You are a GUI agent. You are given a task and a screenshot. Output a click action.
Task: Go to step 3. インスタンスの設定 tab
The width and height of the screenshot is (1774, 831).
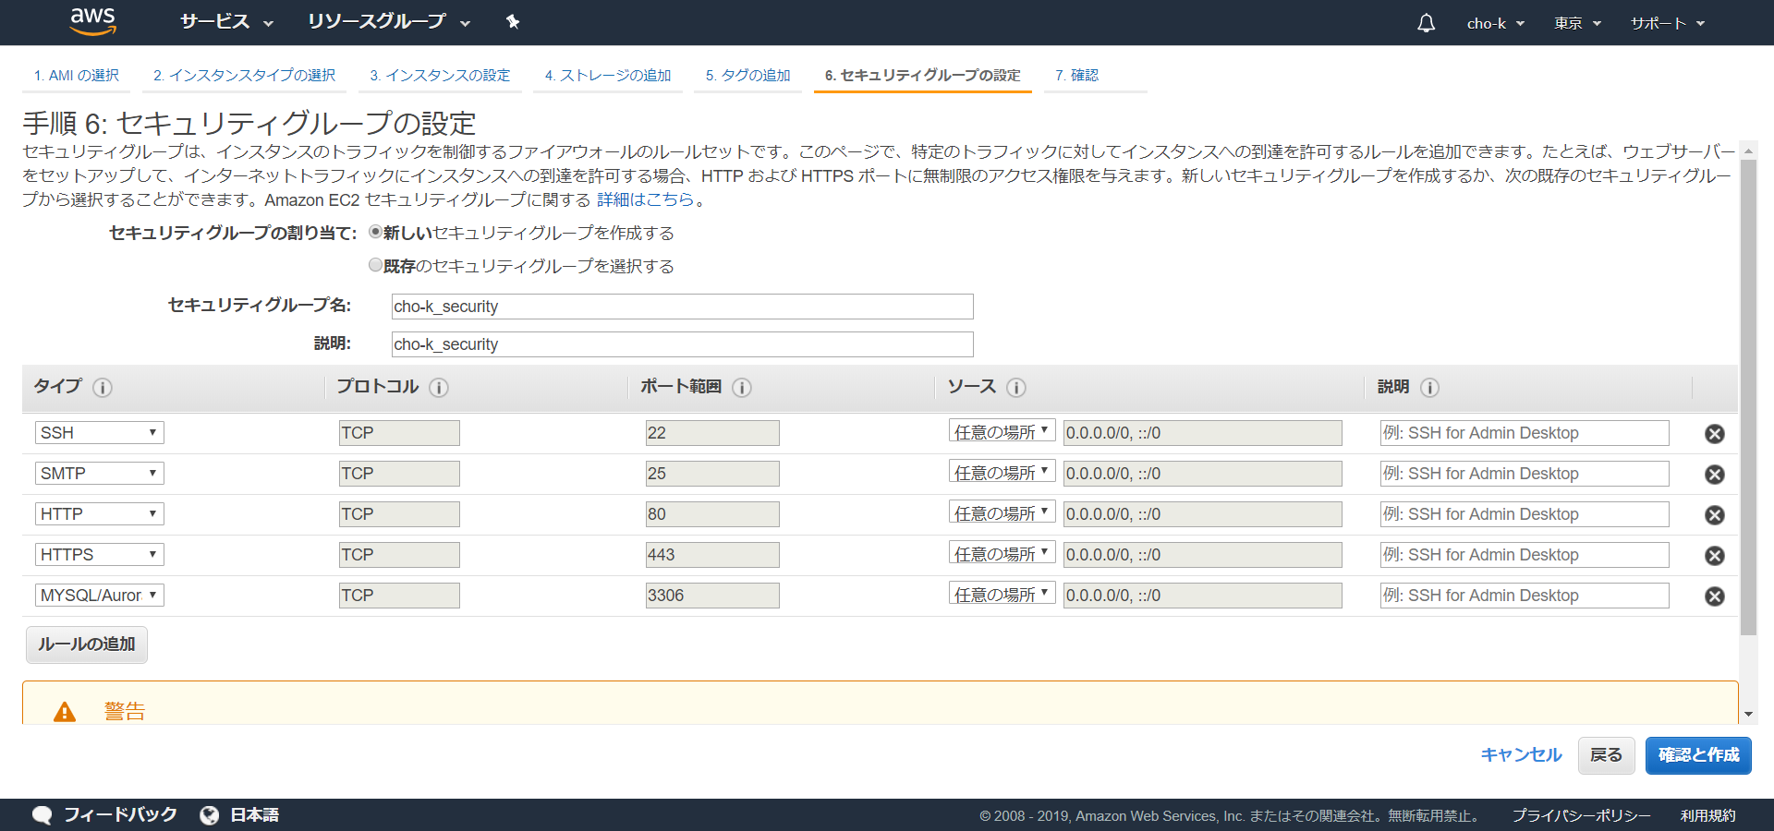[x=440, y=76]
